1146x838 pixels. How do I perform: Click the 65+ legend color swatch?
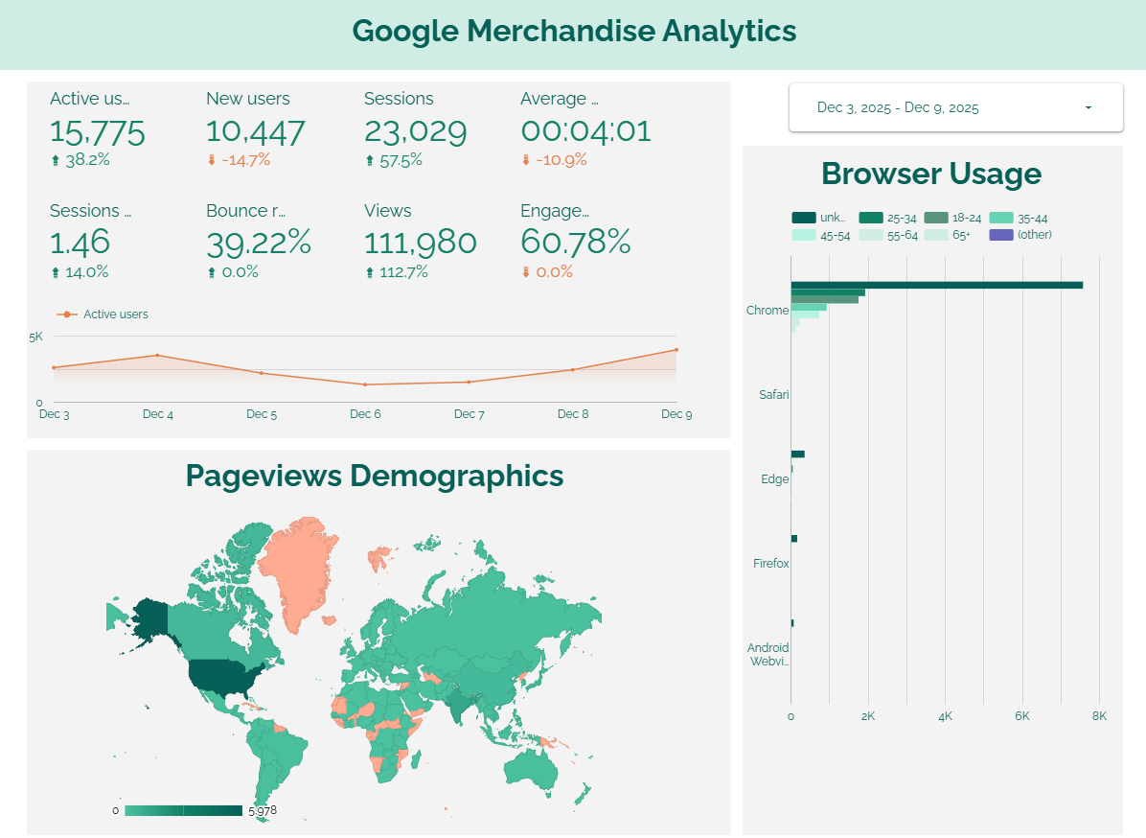[935, 235]
